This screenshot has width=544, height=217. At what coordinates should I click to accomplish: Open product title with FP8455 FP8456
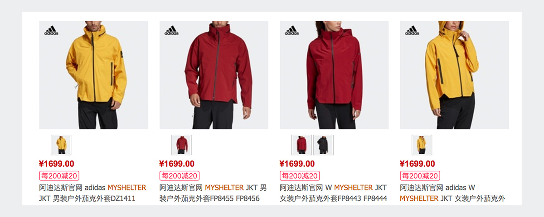click(x=213, y=193)
